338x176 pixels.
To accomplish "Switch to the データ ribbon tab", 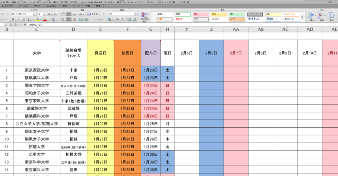I will coord(76,6).
